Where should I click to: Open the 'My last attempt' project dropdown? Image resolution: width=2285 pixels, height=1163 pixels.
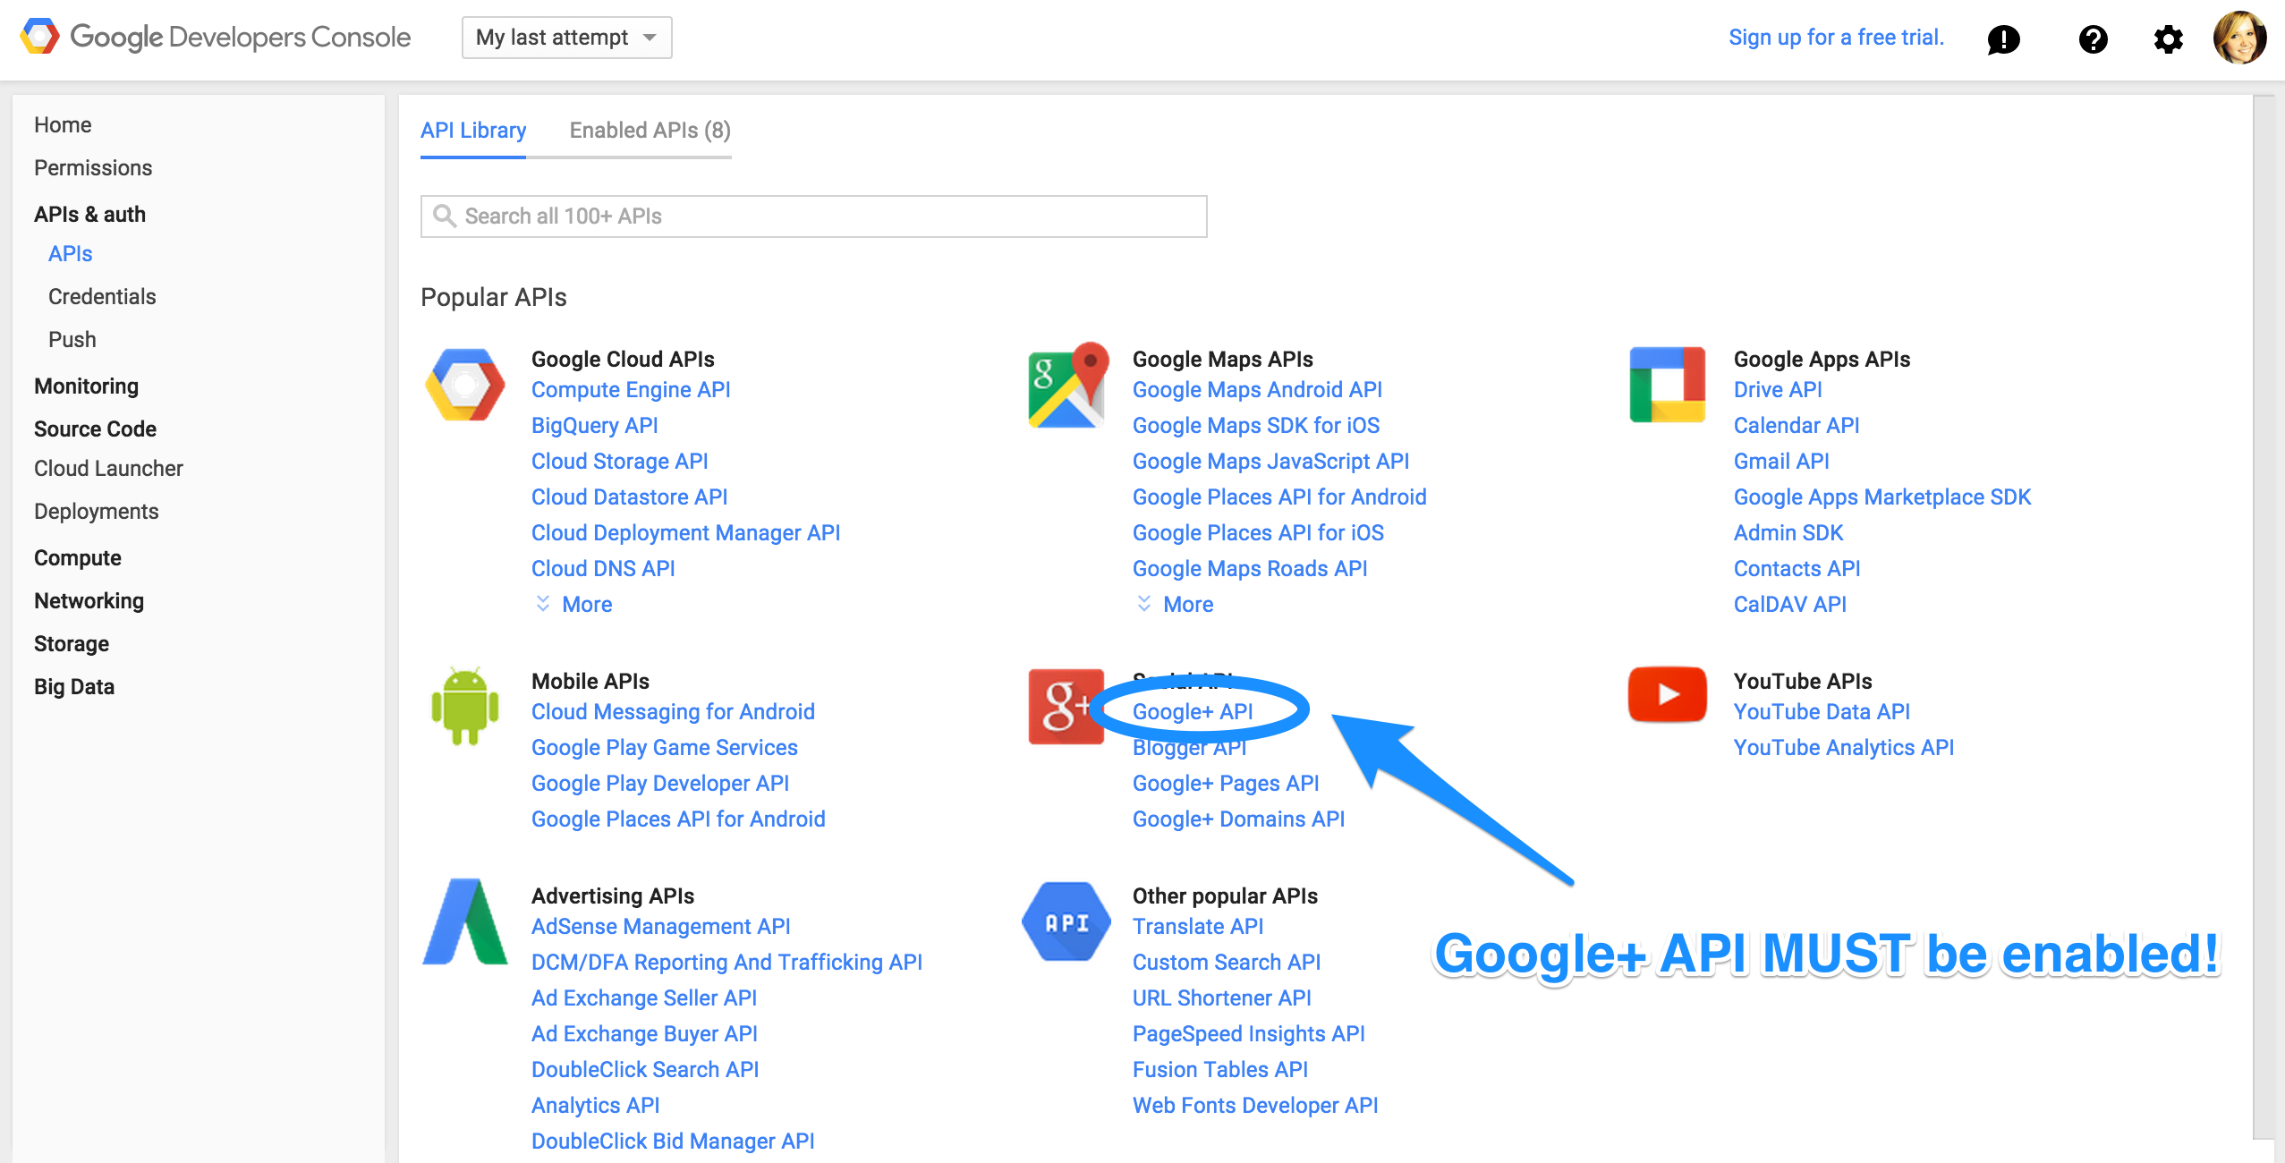[x=566, y=38]
